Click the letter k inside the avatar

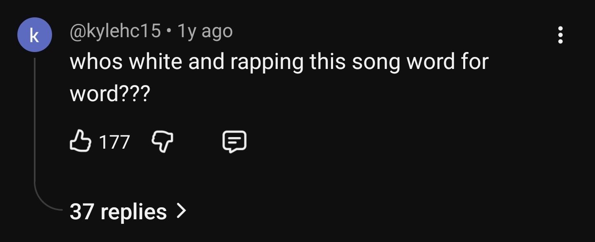(x=35, y=36)
